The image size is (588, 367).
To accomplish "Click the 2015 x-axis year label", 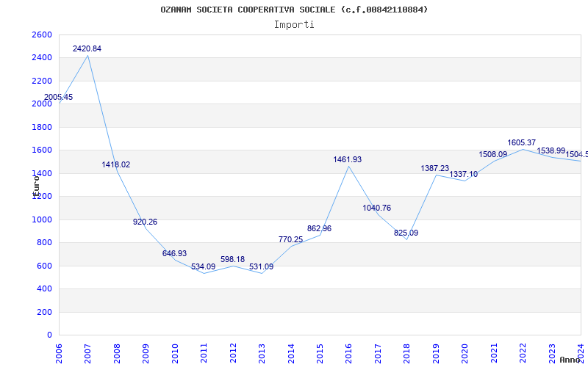I will (320, 354).
